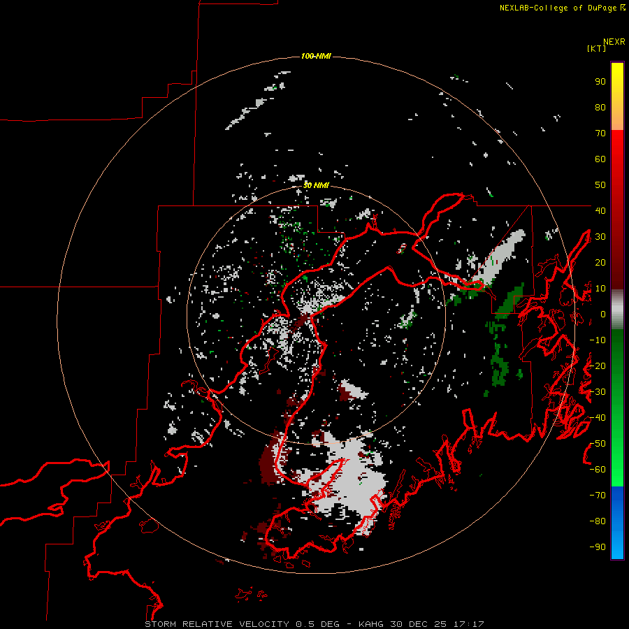Click the 40 value on the velocity scale
This screenshot has height=629, width=629.
[x=600, y=210]
